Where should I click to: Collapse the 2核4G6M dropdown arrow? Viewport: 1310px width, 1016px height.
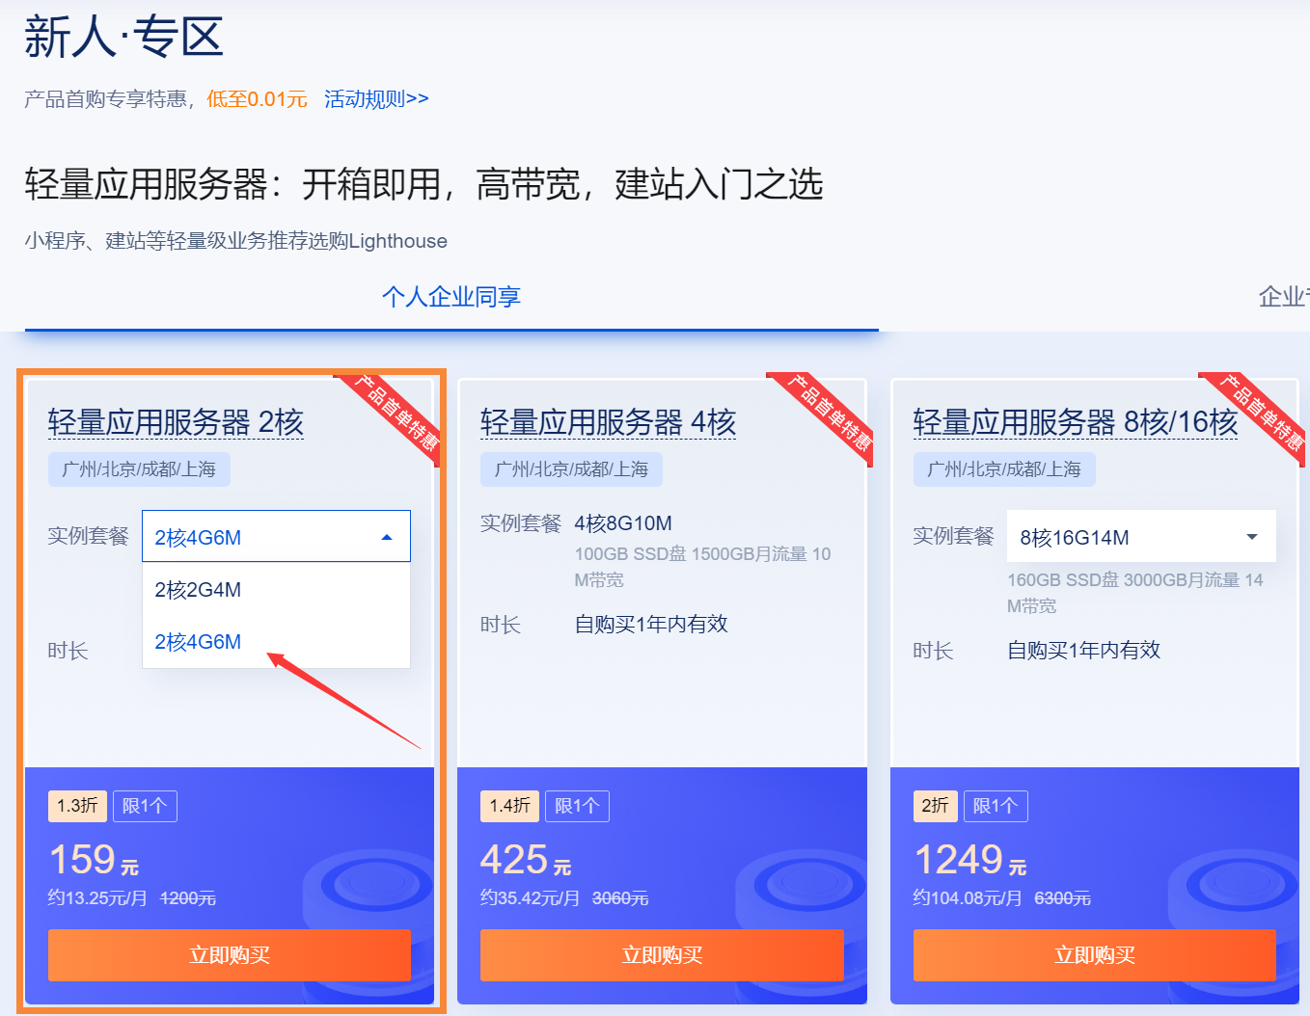point(387,537)
